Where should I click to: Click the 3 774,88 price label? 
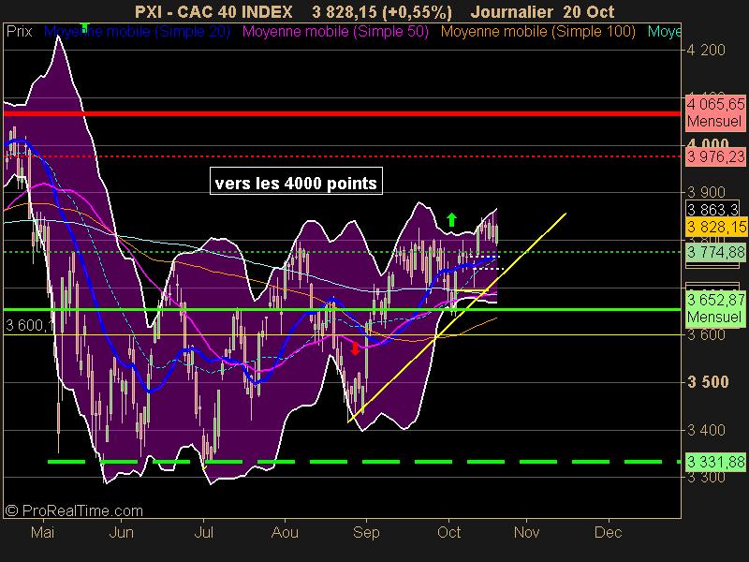[715, 252]
